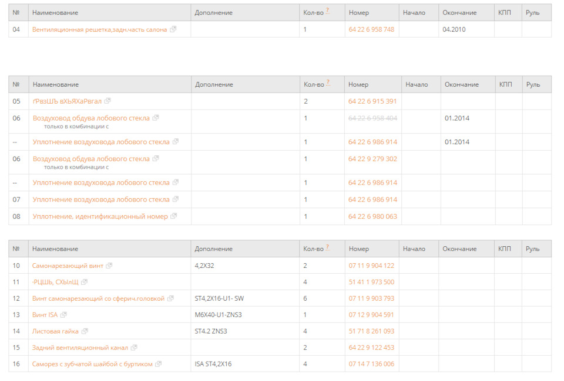Open popup icon next to Самонарезающий винт
Screen dimensions: 564x381
[109, 266]
